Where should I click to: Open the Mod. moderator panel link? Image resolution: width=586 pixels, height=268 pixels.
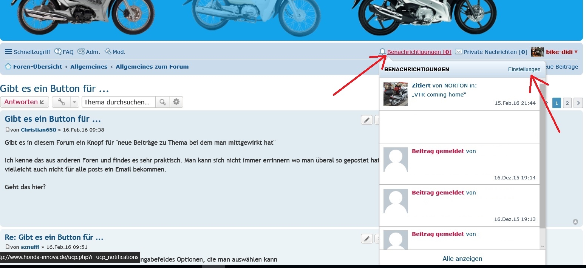pos(115,52)
